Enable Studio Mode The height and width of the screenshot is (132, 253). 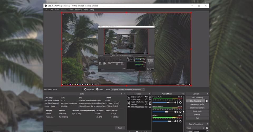click(x=197, y=111)
